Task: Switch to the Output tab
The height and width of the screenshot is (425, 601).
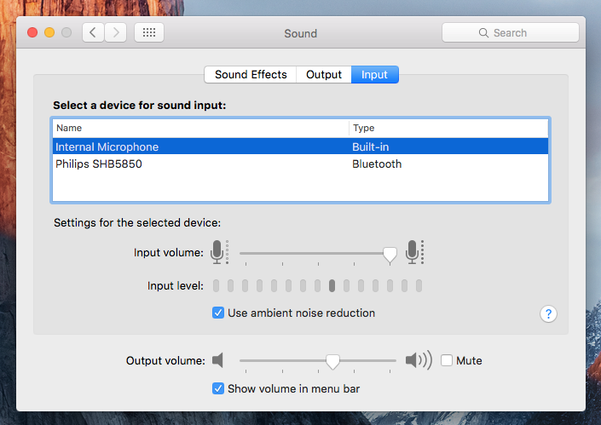Action: [324, 74]
